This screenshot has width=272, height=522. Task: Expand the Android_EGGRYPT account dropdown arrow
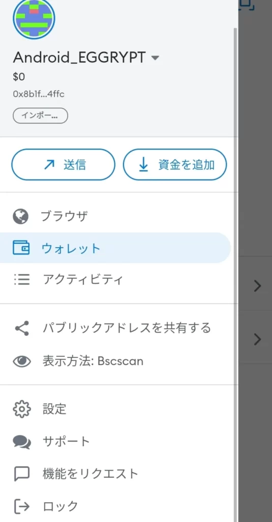(x=155, y=58)
